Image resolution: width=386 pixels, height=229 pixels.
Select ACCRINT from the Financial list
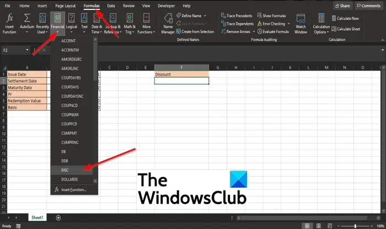[x=72, y=41]
